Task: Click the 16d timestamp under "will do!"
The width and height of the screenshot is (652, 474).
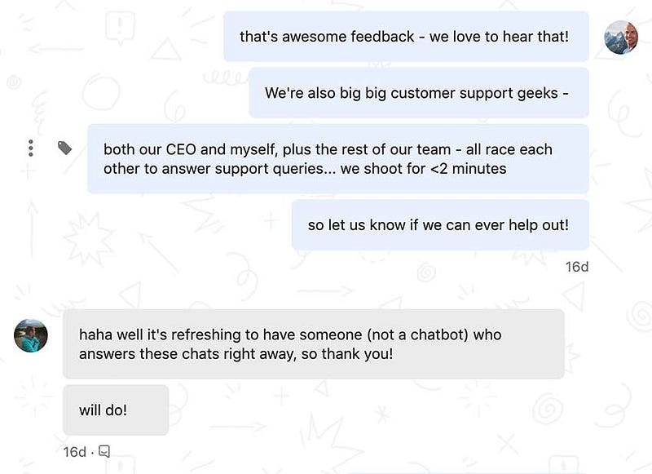Action: [x=75, y=451]
